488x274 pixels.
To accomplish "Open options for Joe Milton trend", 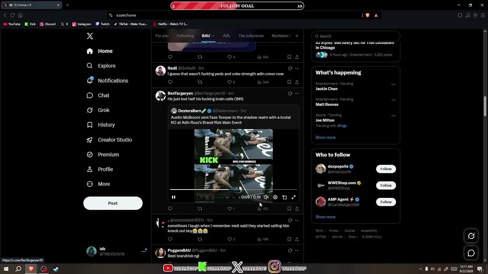I will [x=393, y=116].
